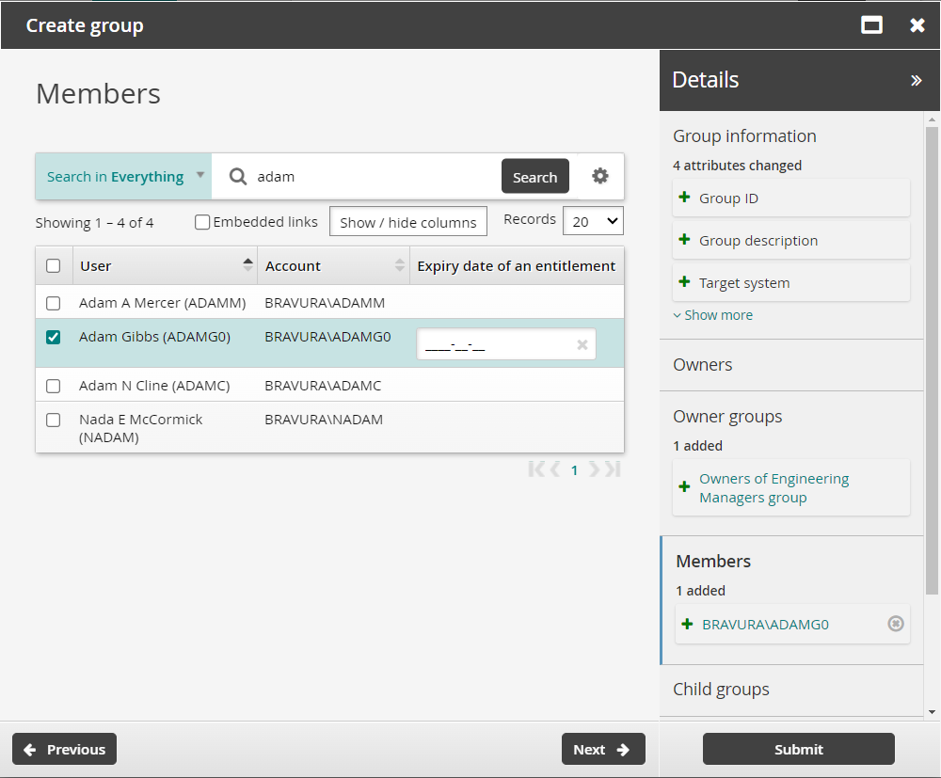Click the search text field containing adam
The height and width of the screenshot is (778, 941).
click(372, 177)
